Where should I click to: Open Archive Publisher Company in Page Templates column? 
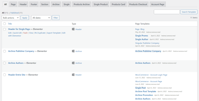148,51
